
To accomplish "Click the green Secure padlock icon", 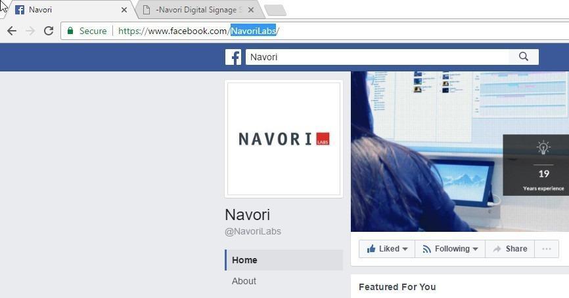I will coord(70,30).
